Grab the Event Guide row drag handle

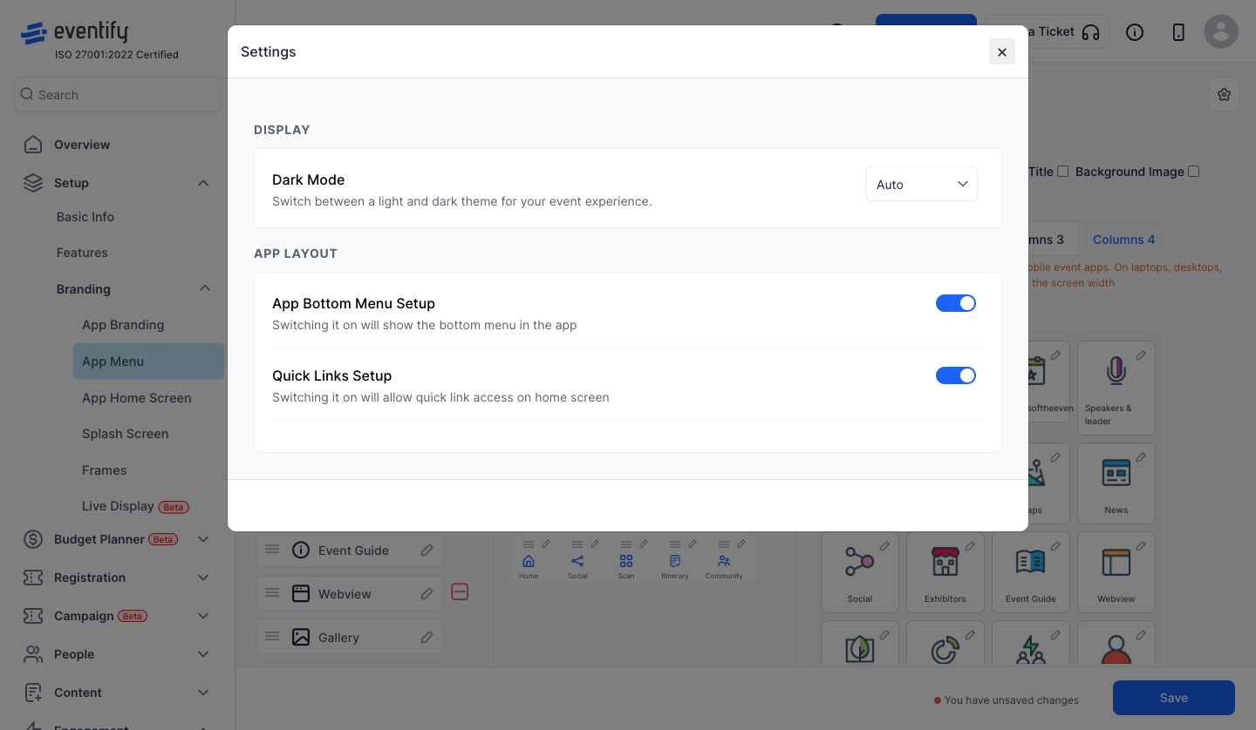point(272,549)
